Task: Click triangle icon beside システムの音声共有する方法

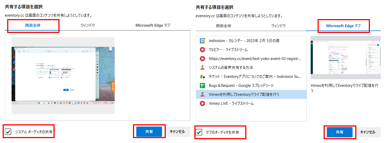Action: coord(202,68)
